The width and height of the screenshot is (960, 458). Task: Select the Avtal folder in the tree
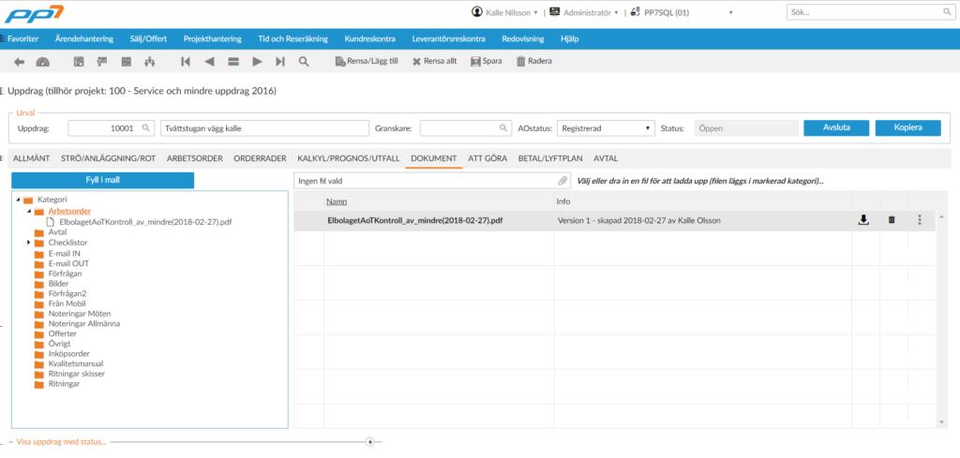(57, 232)
